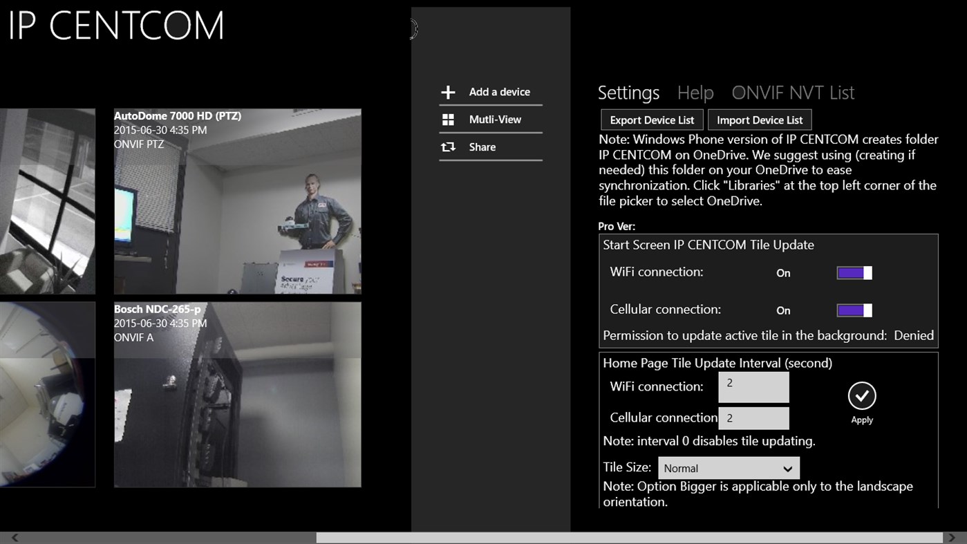Click the Import Device List button
This screenshot has height=544, width=967.
[x=760, y=120]
